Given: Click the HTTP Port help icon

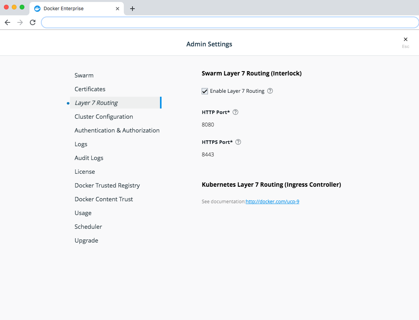Looking at the screenshot, I should pos(235,112).
